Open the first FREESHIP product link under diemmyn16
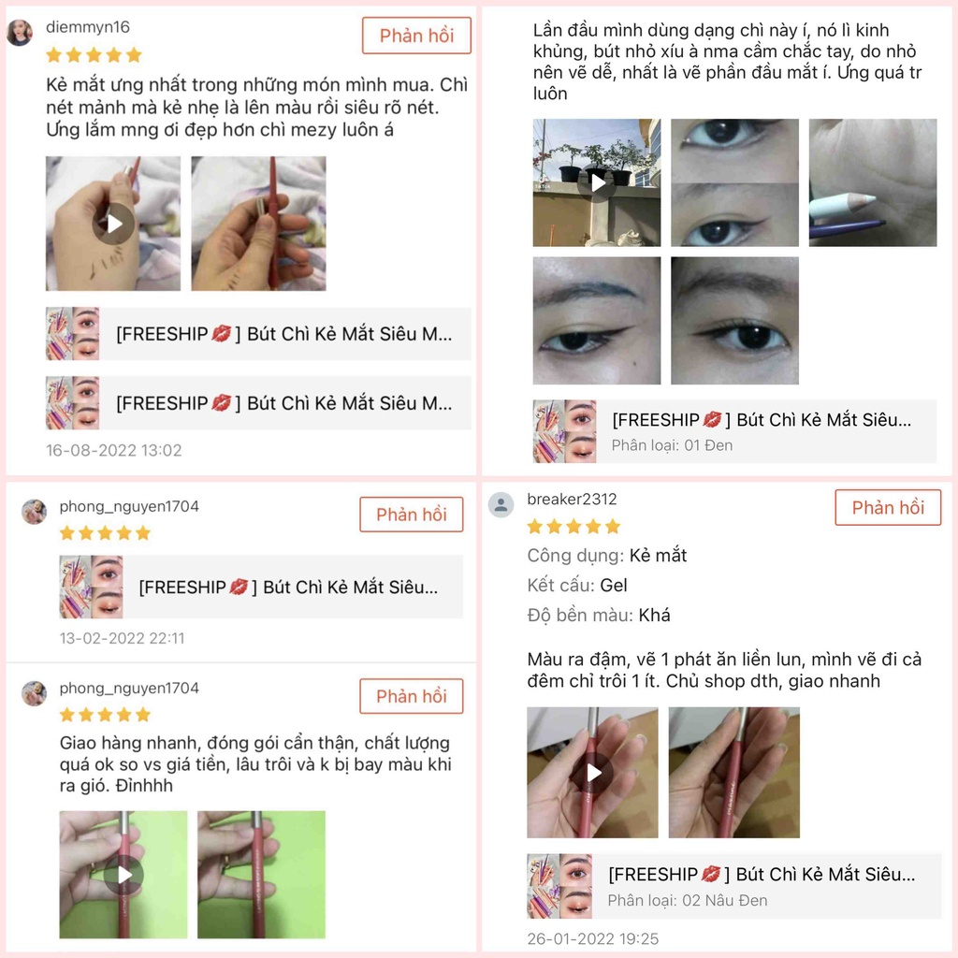This screenshot has width=958, height=958. [x=258, y=334]
